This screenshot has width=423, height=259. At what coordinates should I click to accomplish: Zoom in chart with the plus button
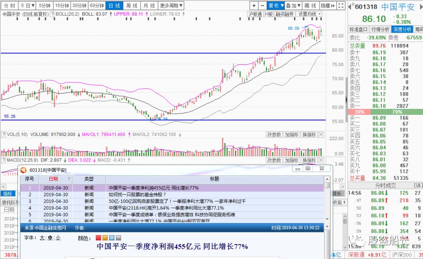coord(254,5)
